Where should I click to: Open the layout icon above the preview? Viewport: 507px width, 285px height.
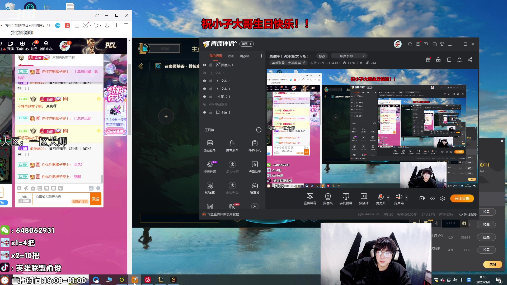tap(449, 60)
